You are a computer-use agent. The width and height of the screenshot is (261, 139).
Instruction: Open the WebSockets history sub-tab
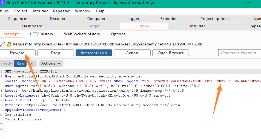click(x=82, y=34)
